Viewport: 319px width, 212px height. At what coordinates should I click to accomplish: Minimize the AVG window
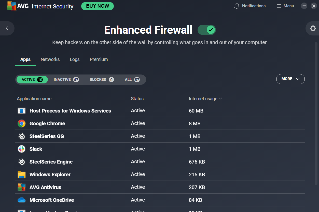tap(304, 6)
